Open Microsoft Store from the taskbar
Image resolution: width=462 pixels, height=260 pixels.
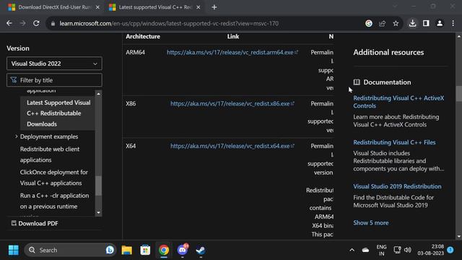pyautogui.click(x=145, y=250)
